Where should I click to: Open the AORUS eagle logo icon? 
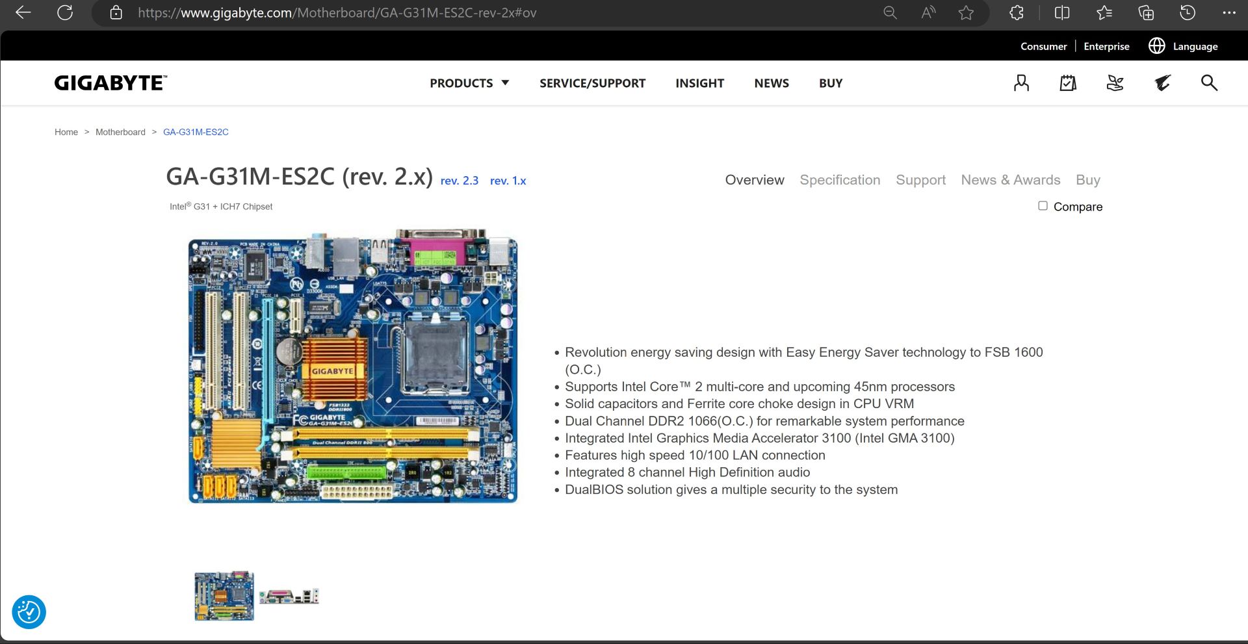pyautogui.click(x=1162, y=83)
